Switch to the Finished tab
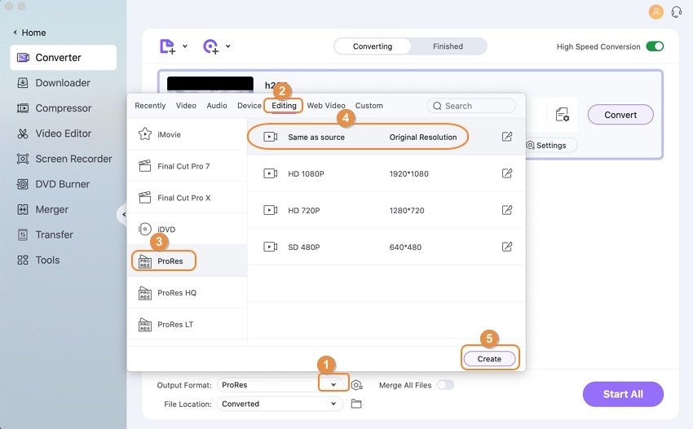 [x=448, y=46]
